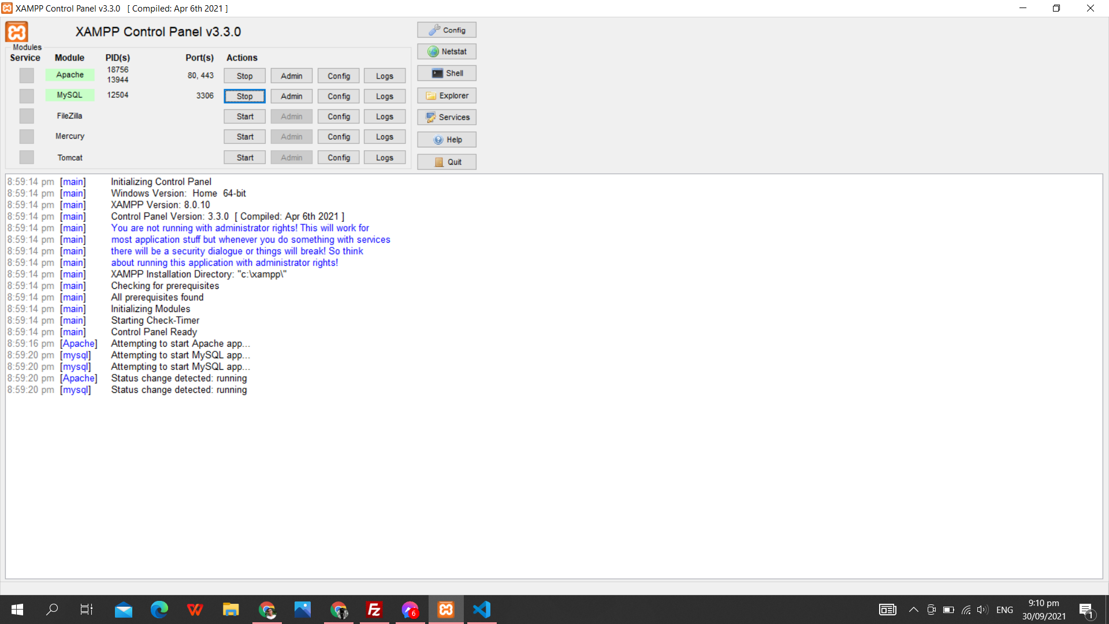Click the XAMPP logo icon
The height and width of the screenshot is (624, 1109).
17,32
